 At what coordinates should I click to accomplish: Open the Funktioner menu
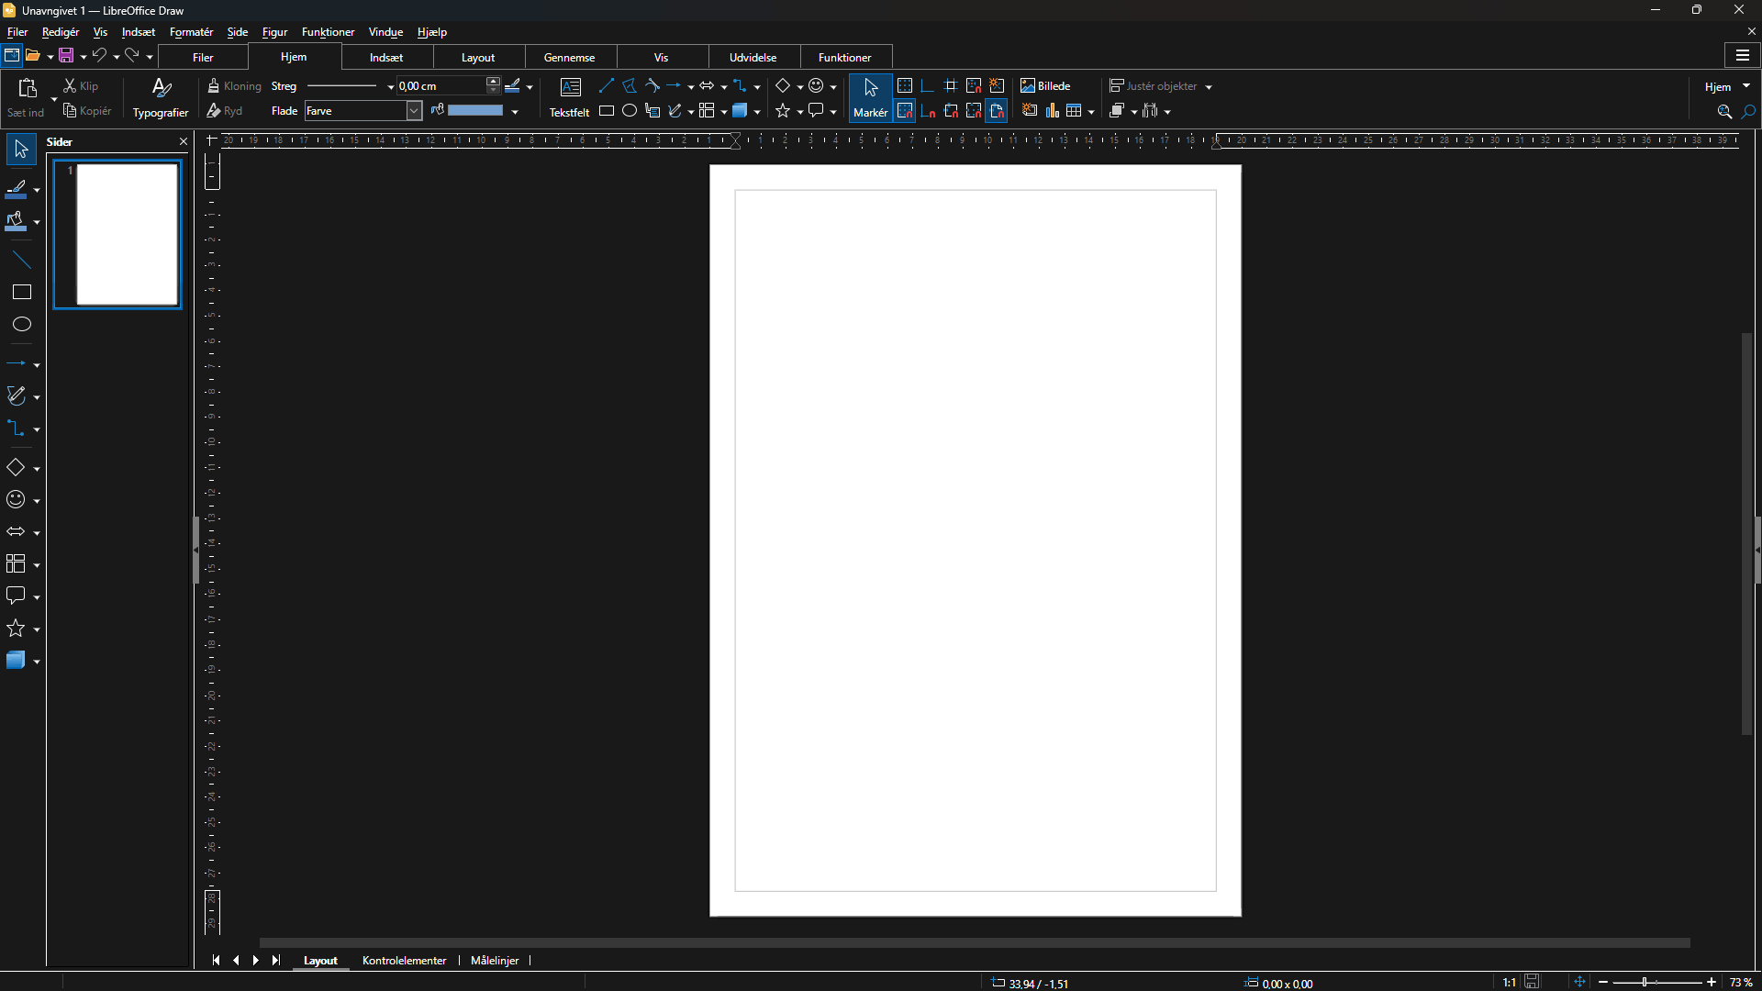pyautogui.click(x=327, y=31)
